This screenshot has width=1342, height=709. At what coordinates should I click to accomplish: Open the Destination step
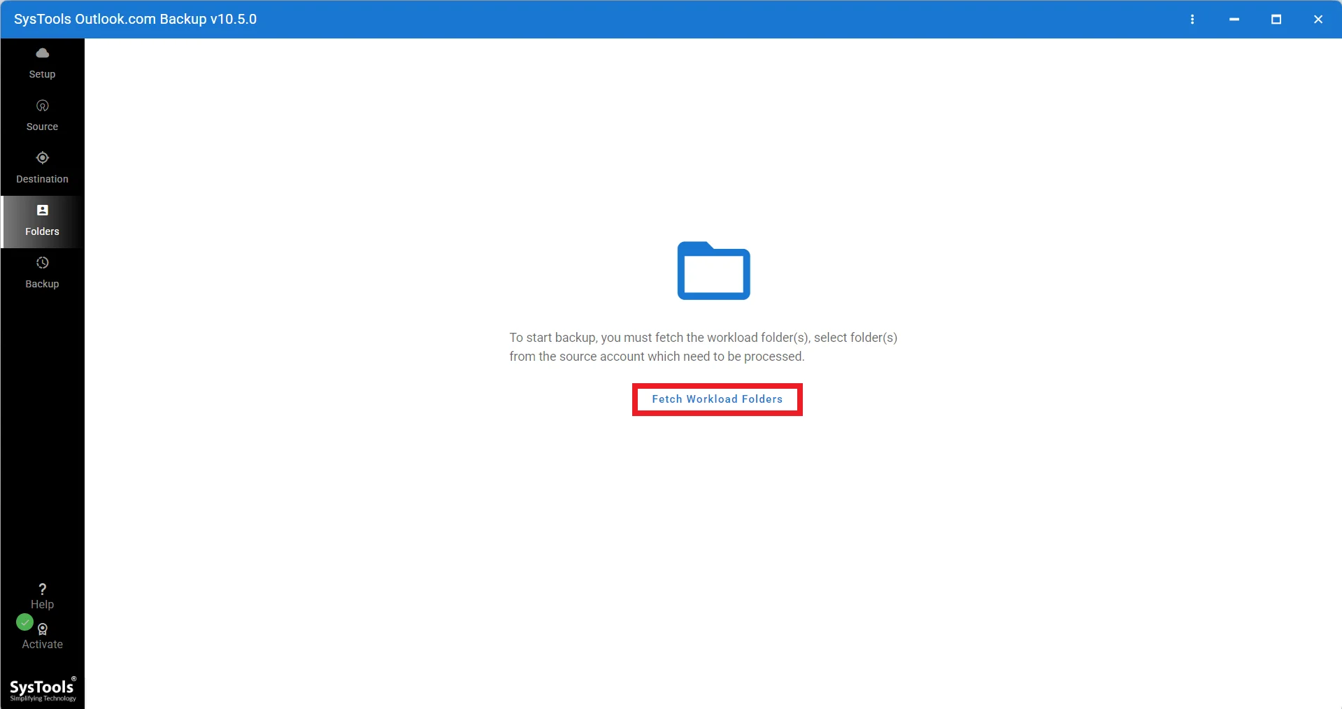(x=42, y=169)
